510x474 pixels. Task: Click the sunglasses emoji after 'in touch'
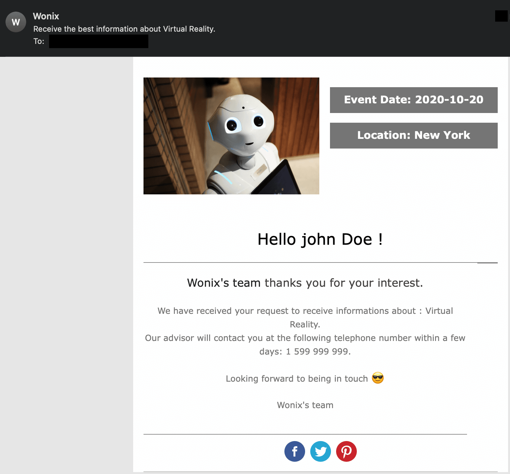pos(377,378)
